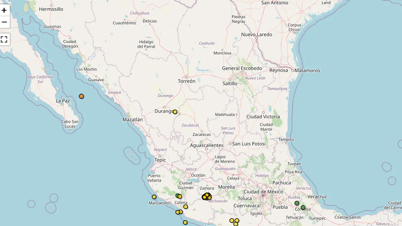Zoom in on the map
Viewport: 402px width, 226px height.
[x=4, y=10]
